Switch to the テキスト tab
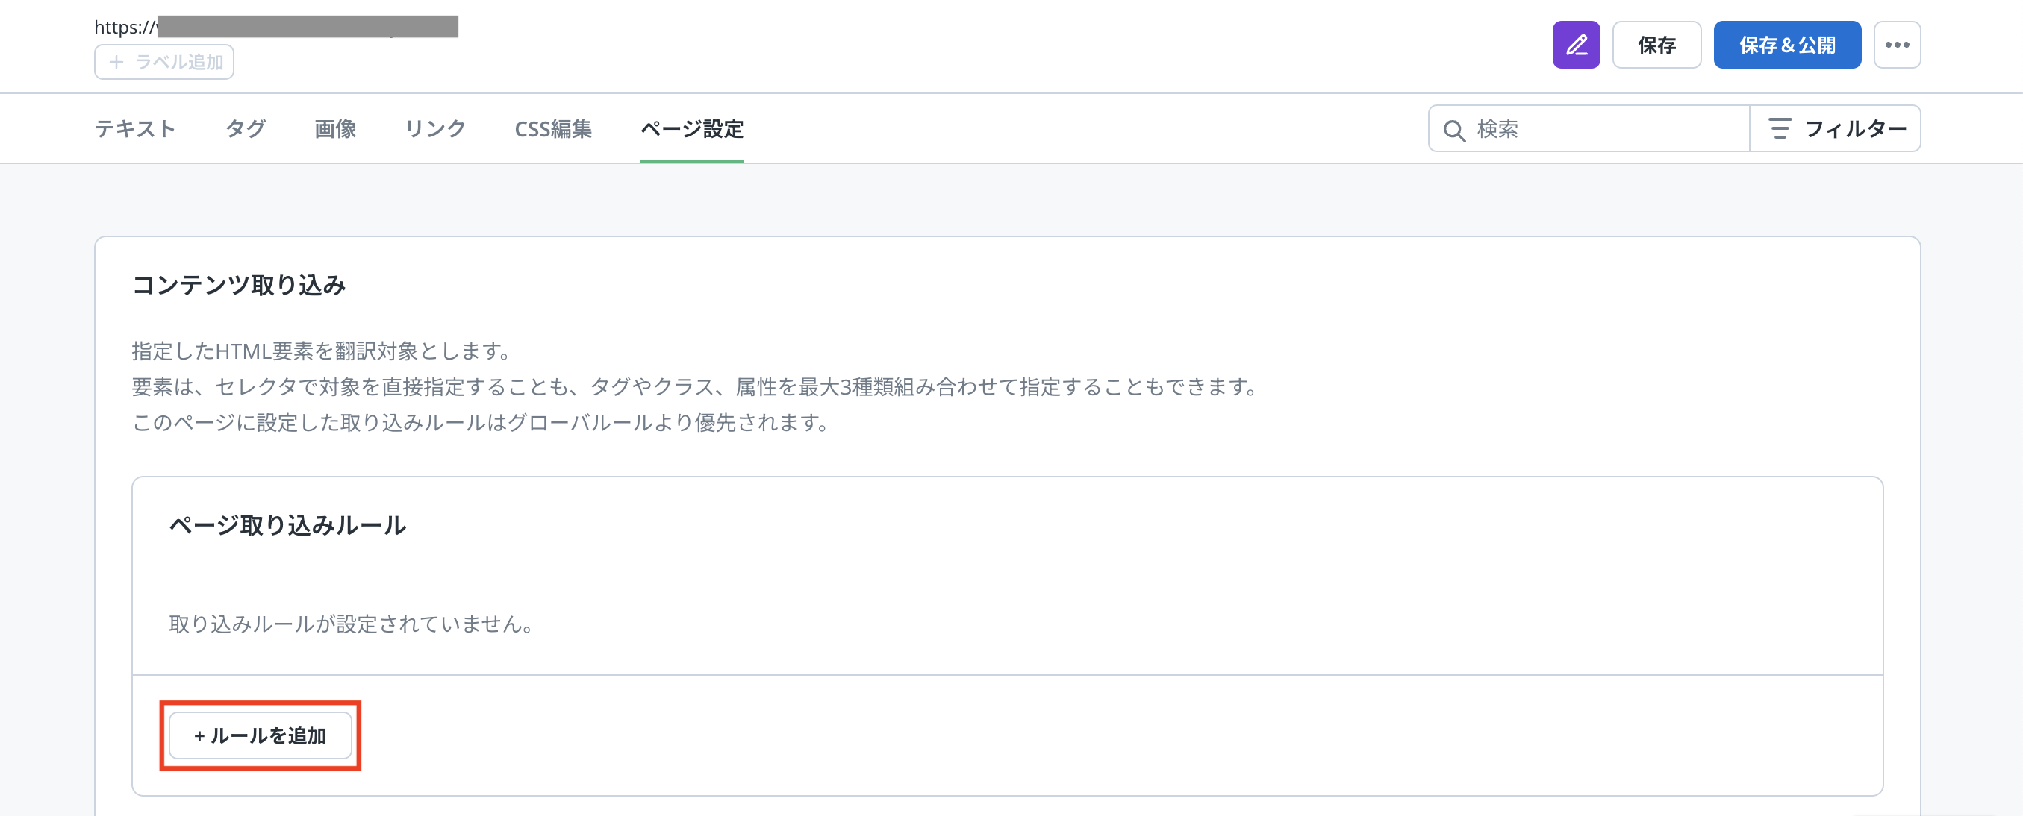The width and height of the screenshot is (2023, 816). click(135, 129)
